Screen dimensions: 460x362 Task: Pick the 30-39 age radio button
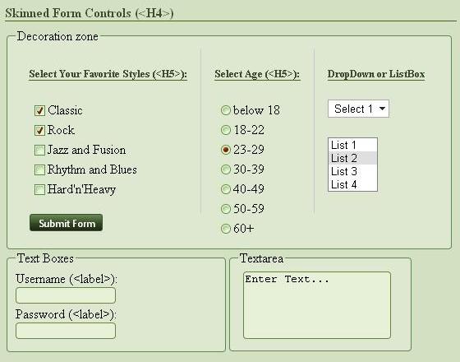[226, 169]
